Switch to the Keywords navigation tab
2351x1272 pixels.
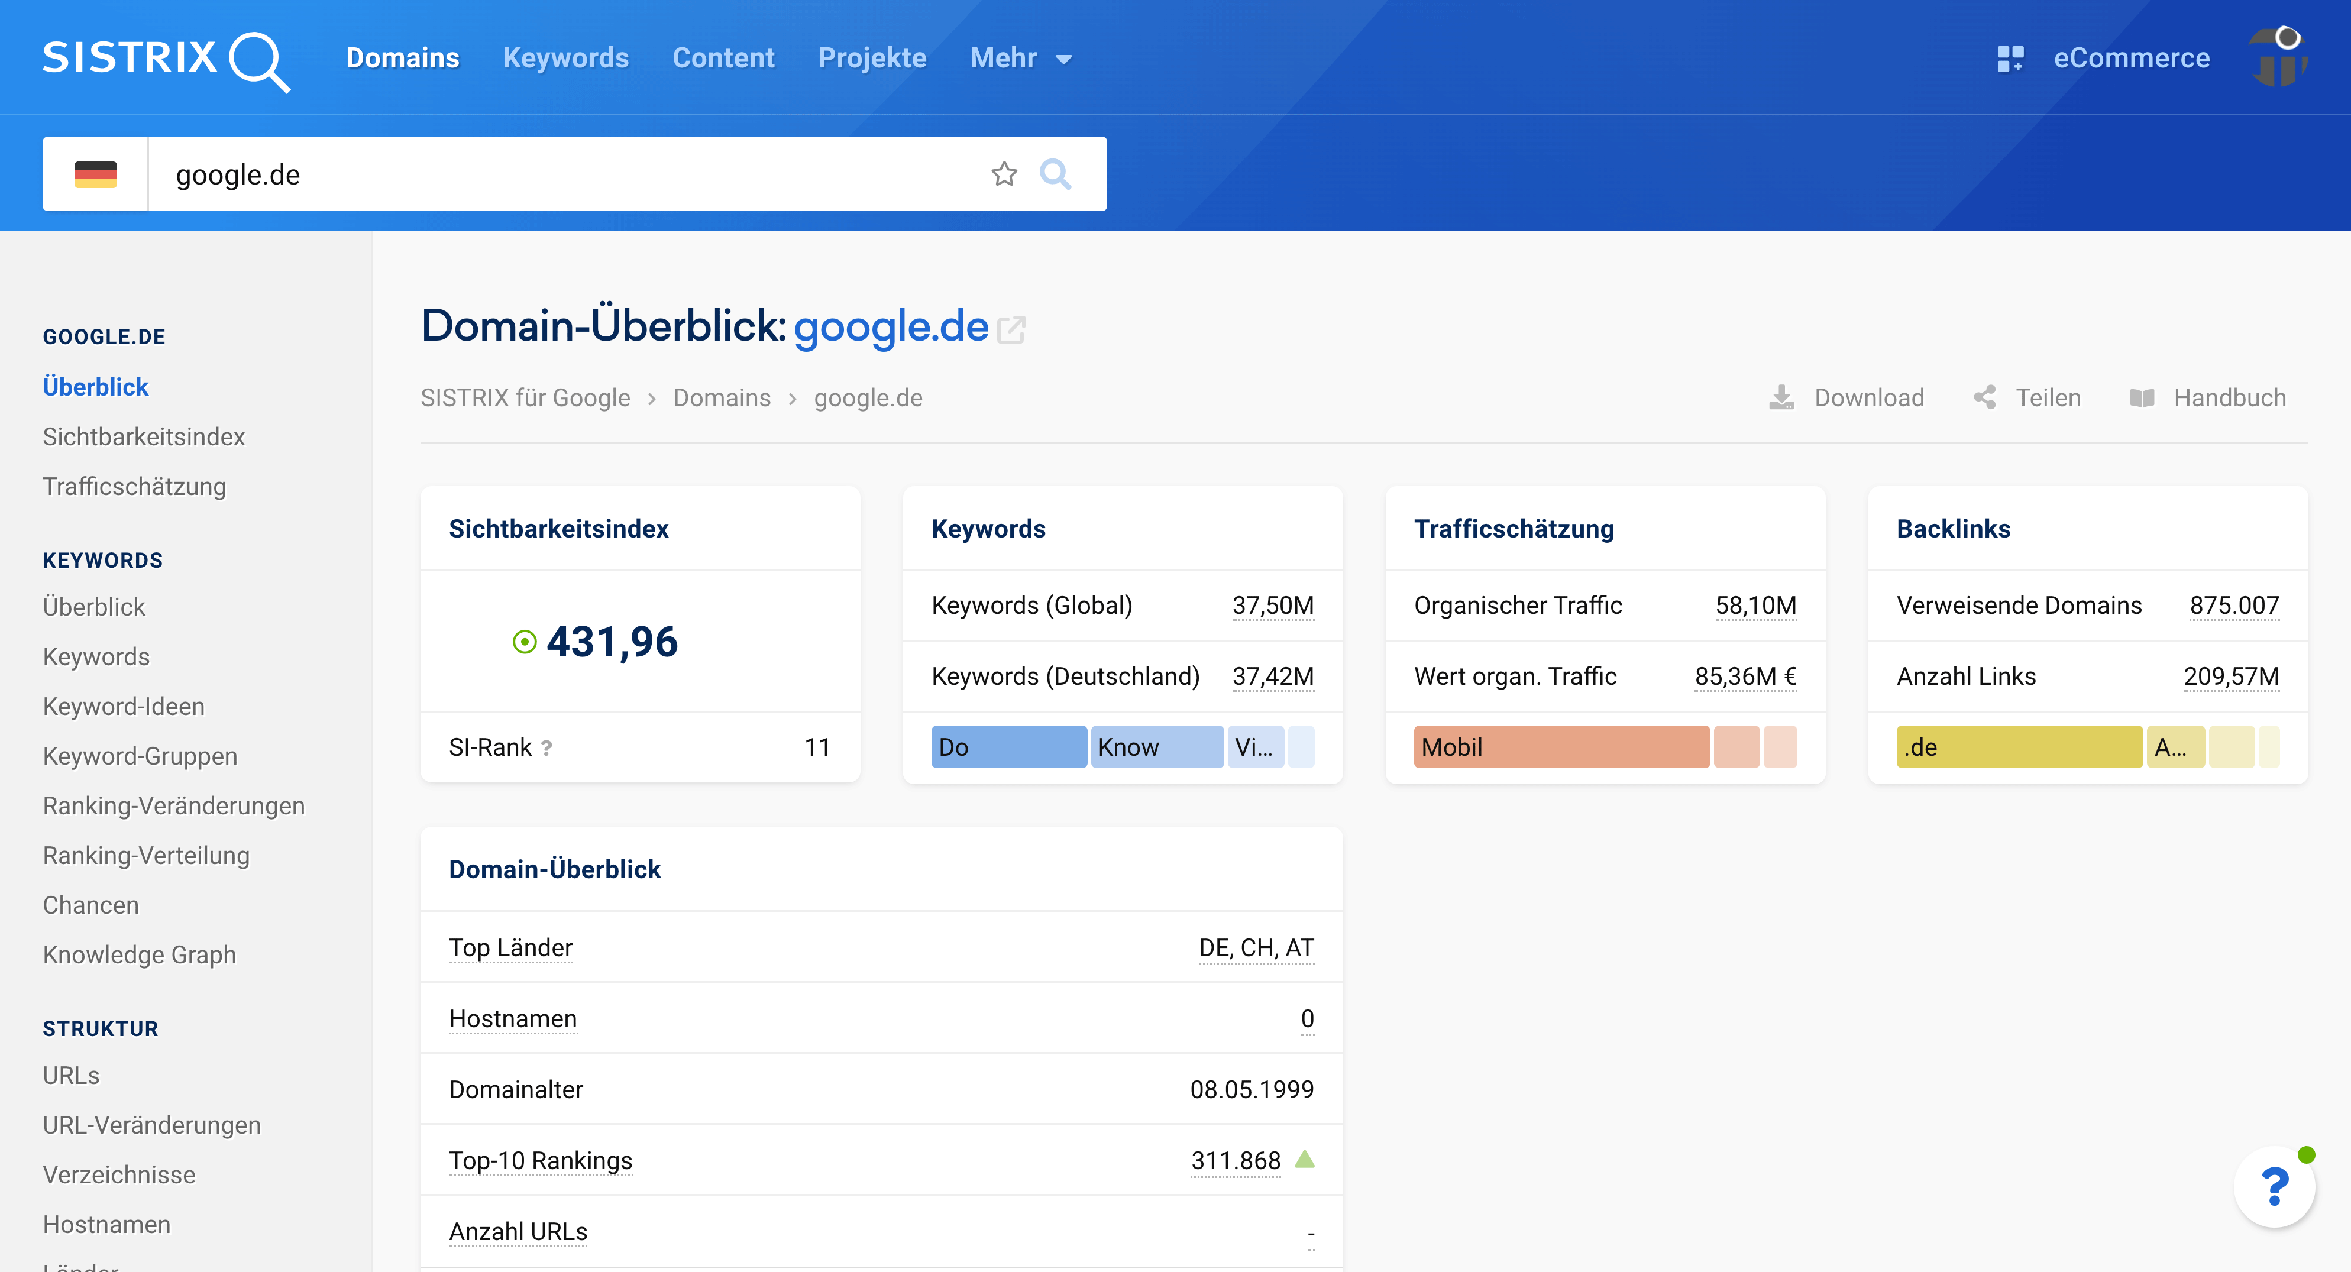565,57
